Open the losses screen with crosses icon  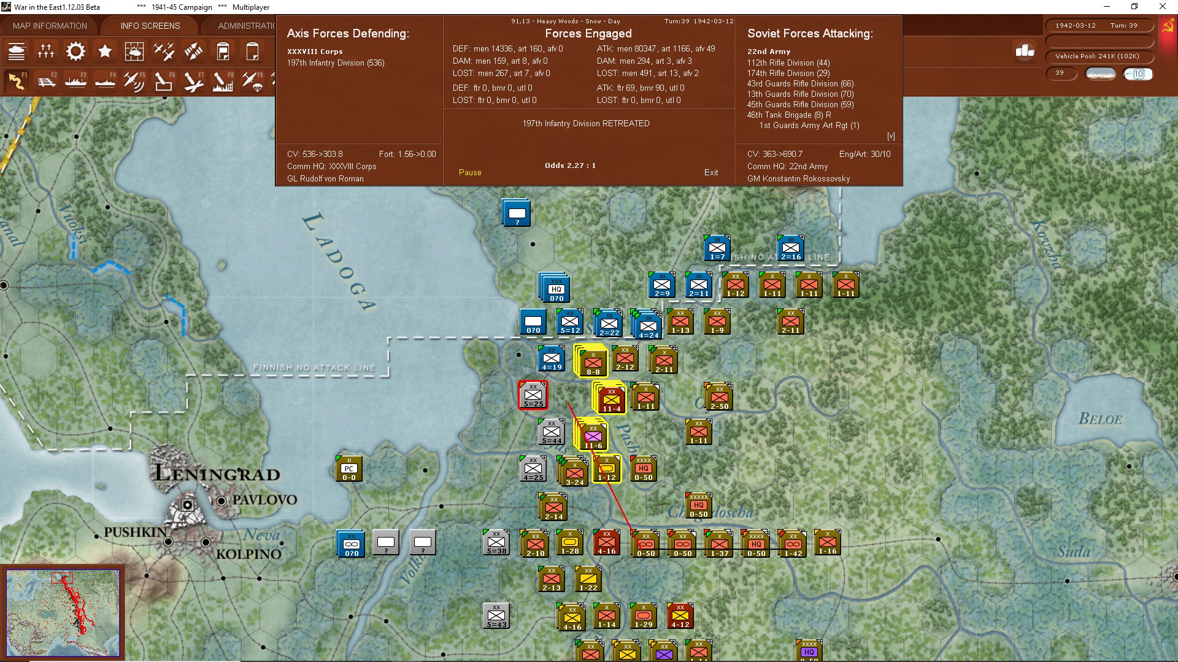46,51
